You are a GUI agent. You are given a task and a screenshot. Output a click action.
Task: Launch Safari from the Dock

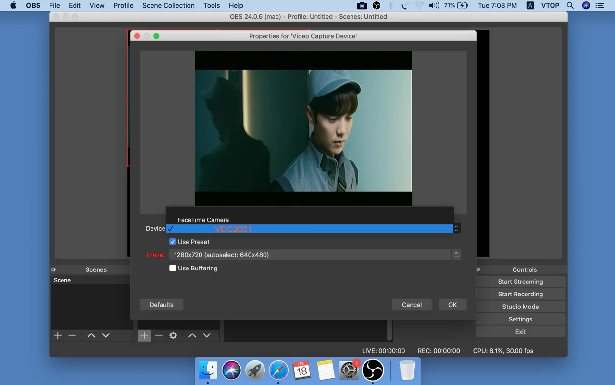(278, 371)
